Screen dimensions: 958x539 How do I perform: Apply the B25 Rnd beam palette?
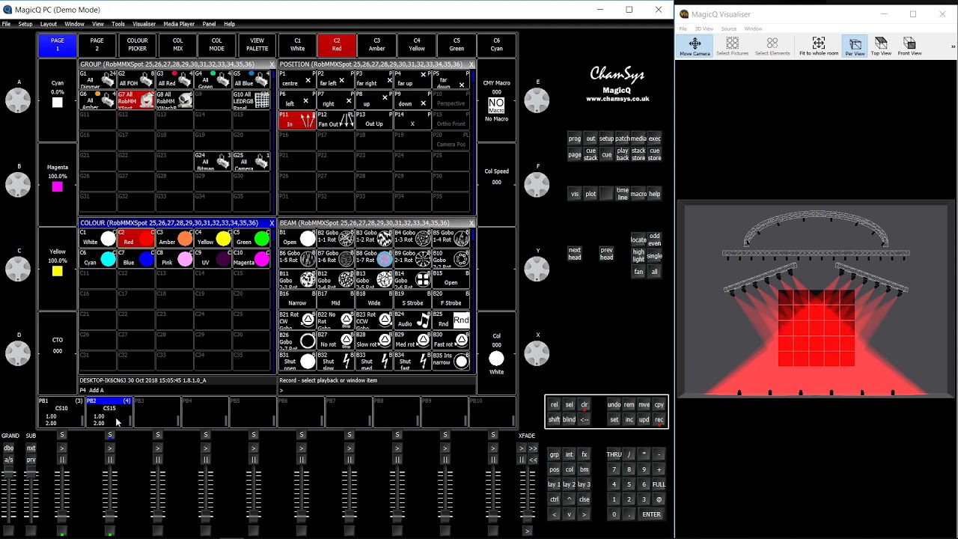click(x=451, y=320)
